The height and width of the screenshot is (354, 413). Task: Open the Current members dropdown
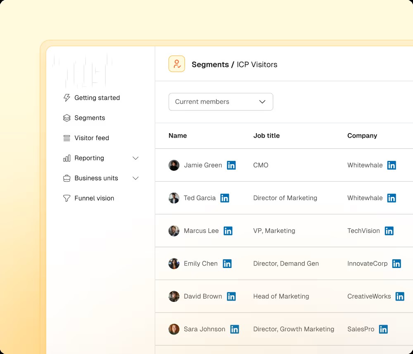221,102
